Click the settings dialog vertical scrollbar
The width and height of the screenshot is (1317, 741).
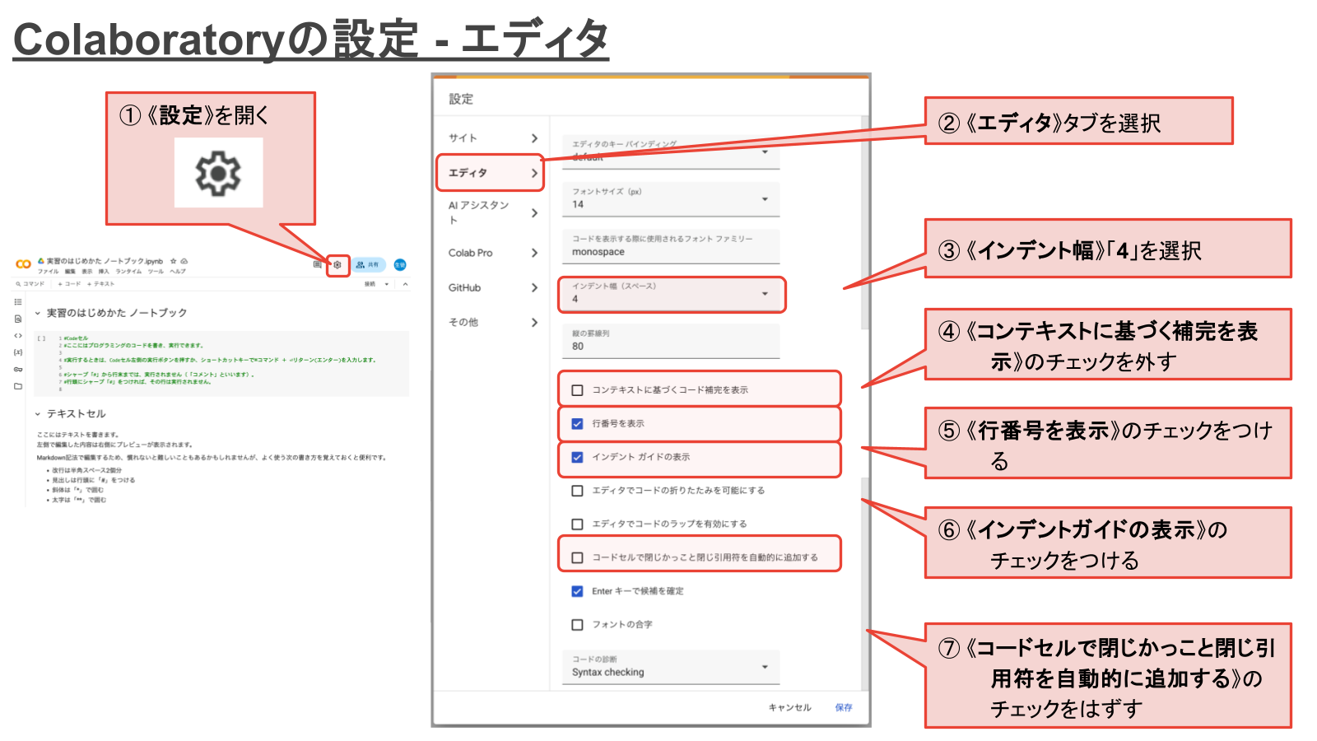click(x=864, y=222)
